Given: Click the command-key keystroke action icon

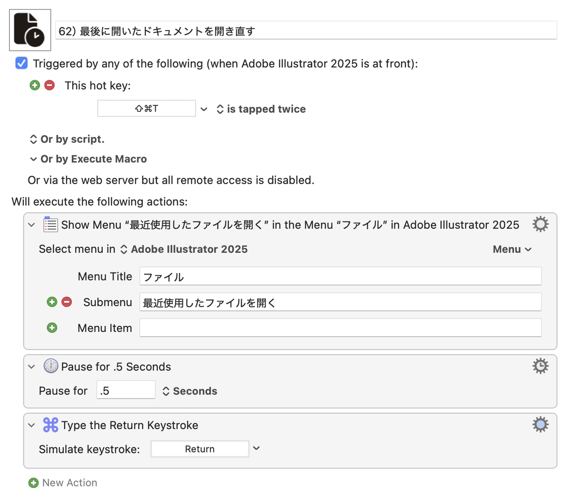Looking at the screenshot, I should point(50,425).
